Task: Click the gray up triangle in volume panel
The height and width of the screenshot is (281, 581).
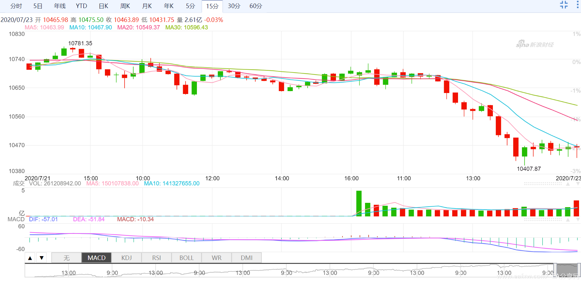Action: pos(568,184)
